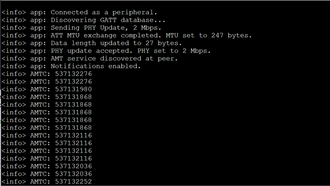Click the first AMTC 537132276 entry
Viewport: 330px width, 186px height.
pos(73,74)
